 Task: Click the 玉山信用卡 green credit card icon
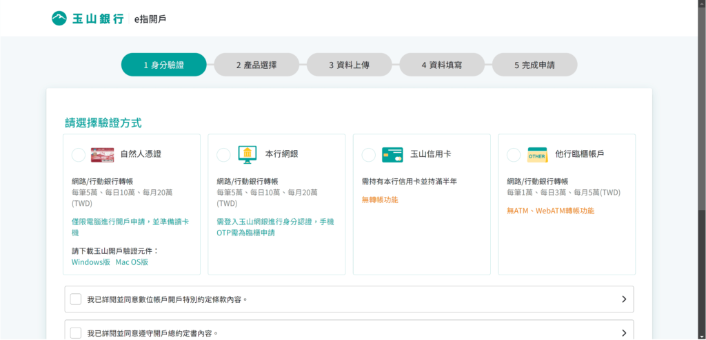coord(392,155)
